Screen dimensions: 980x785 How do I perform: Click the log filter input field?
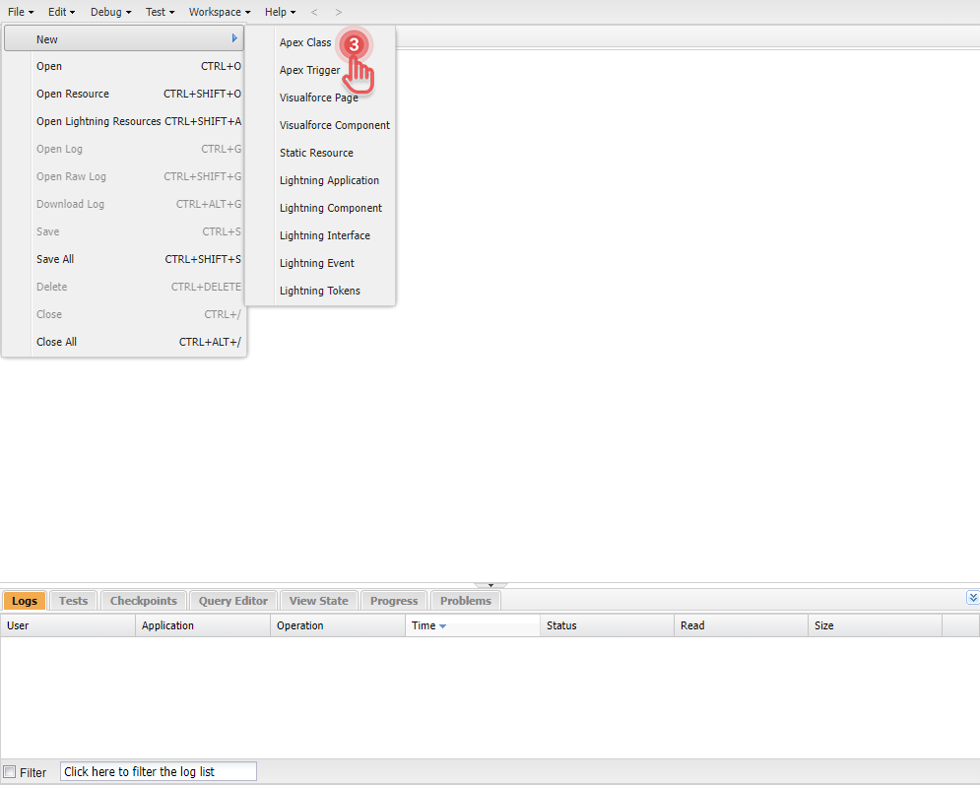[x=158, y=771]
